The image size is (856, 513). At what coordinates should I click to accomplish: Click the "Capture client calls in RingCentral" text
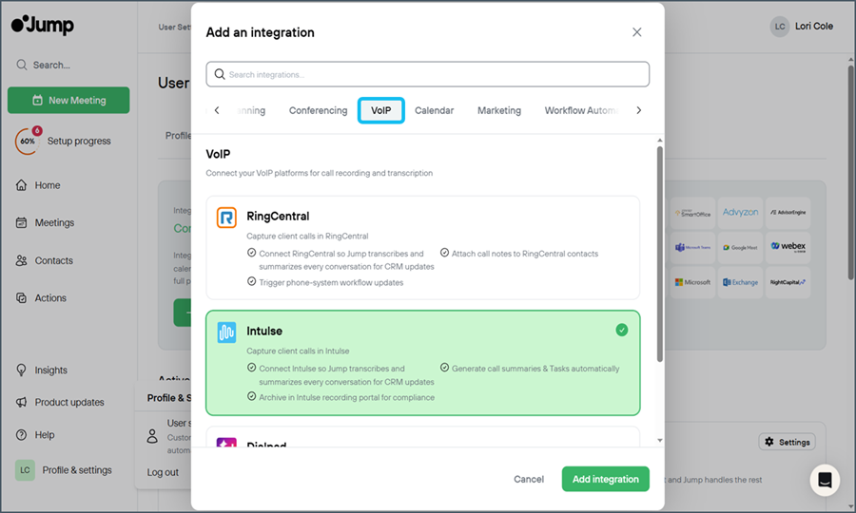(307, 236)
